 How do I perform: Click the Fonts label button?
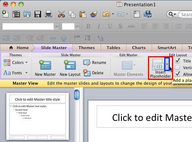tap(17, 73)
